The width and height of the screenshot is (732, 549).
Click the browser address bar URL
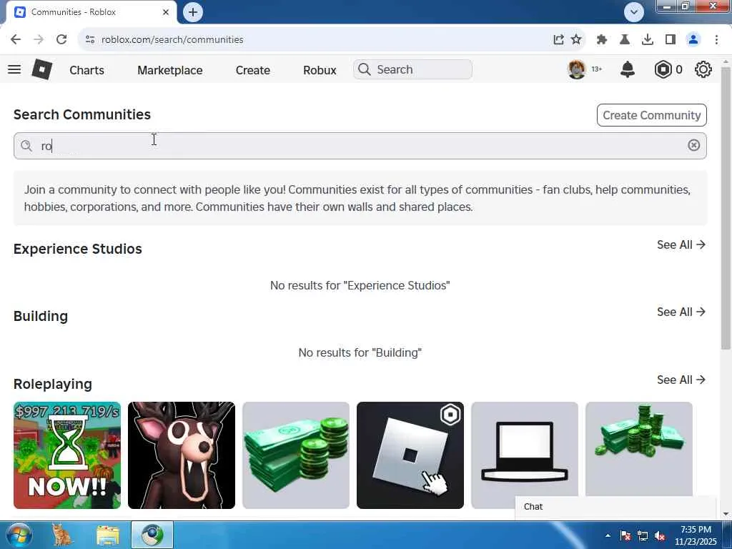point(172,40)
